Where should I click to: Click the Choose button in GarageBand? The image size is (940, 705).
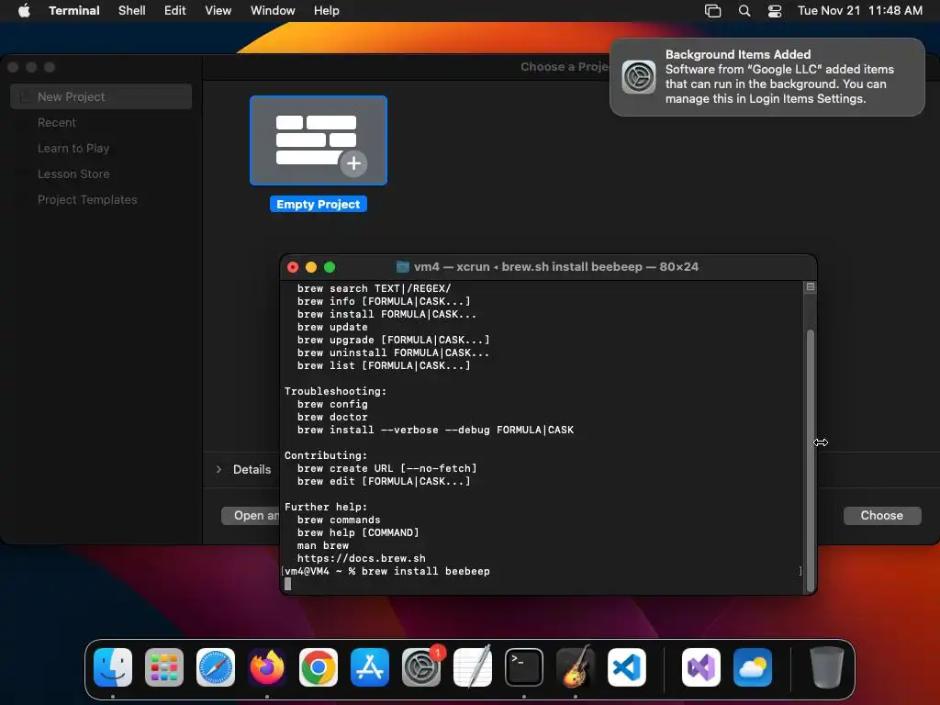click(x=882, y=516)
